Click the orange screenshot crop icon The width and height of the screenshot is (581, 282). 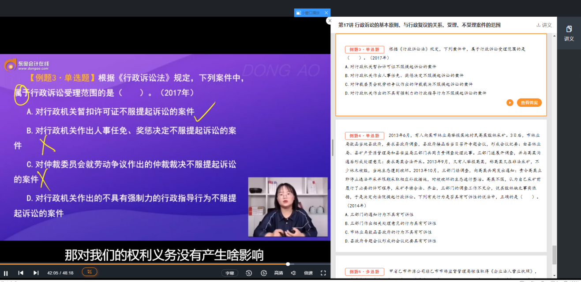(x=90, y=272)
